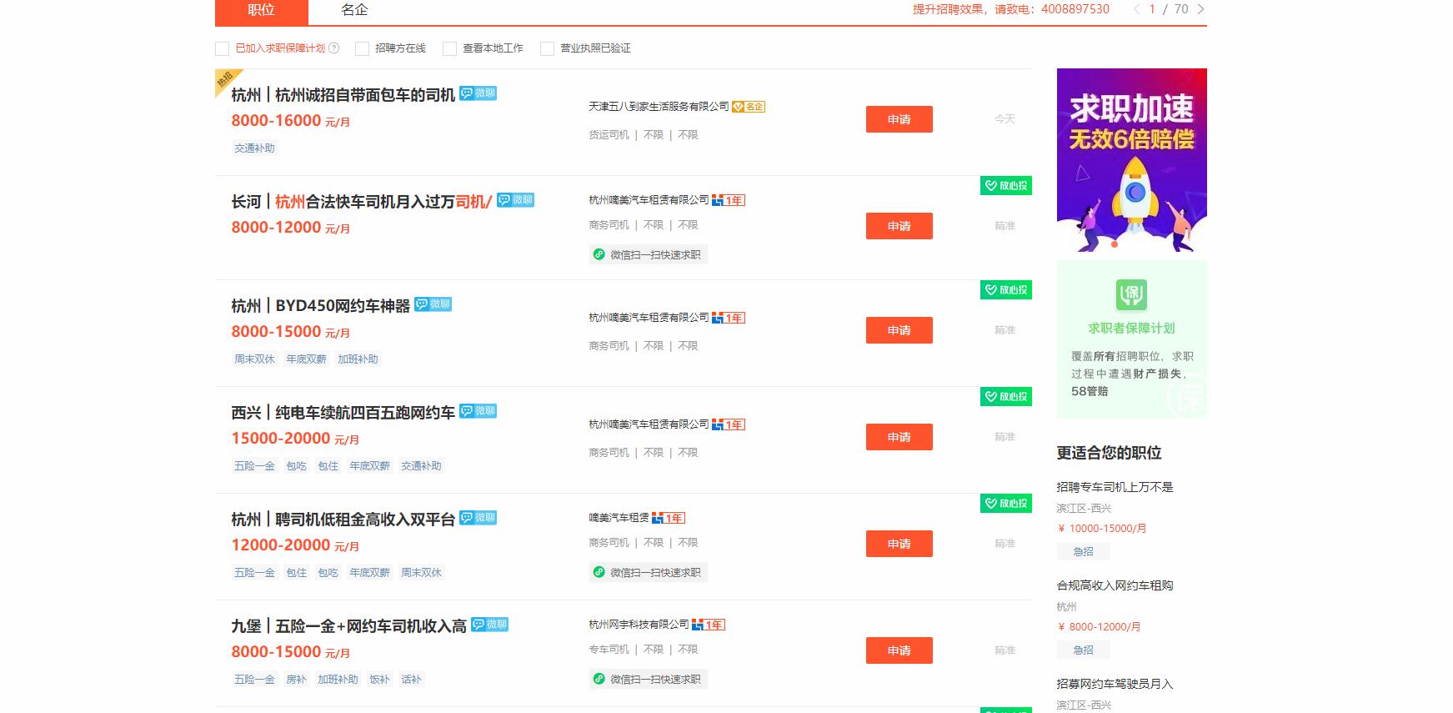1453x713 pixels.
Task: Click 微信扫一扫快速求职 under 合法快车司机 job
Action: (x=648, y=254)
